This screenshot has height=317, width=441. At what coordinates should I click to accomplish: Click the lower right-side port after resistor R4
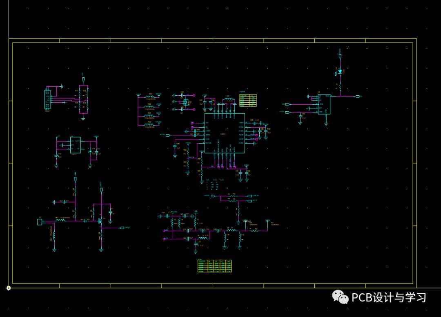pos(249,201)
